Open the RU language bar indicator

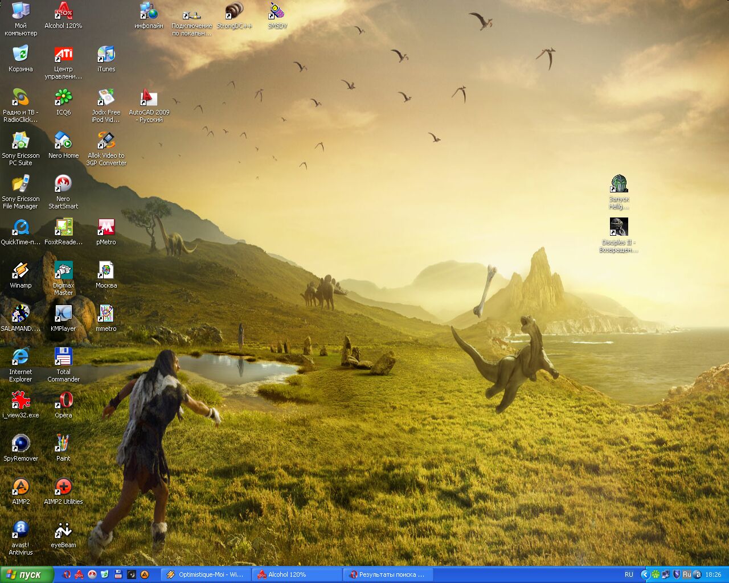pyautogui.click(x=629, y=574)
